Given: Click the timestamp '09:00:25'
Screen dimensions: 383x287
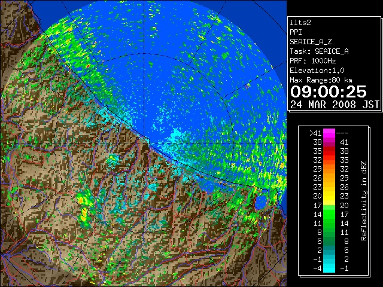Looking at the screenshot, I should pos(329,91).
